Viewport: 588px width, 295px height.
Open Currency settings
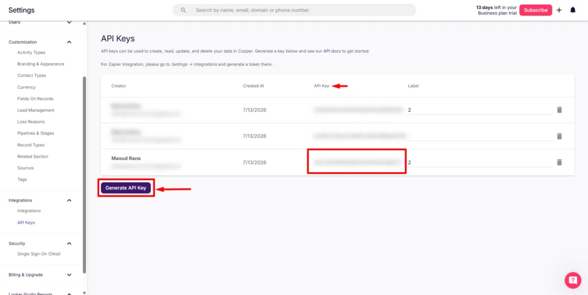tap(26, 87)
